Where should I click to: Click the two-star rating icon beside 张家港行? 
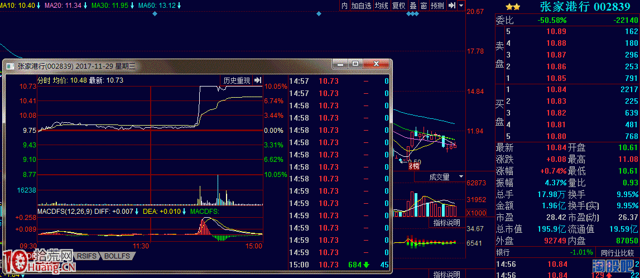coord(513,7)
